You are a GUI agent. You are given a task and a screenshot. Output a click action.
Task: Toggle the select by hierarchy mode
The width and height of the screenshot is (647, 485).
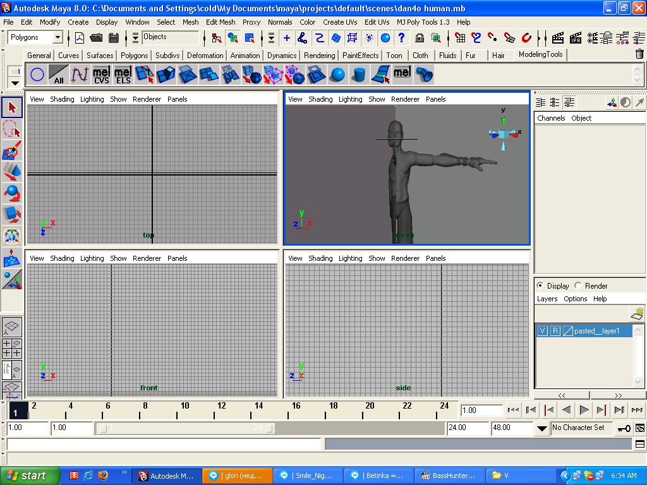coord(216,38)
